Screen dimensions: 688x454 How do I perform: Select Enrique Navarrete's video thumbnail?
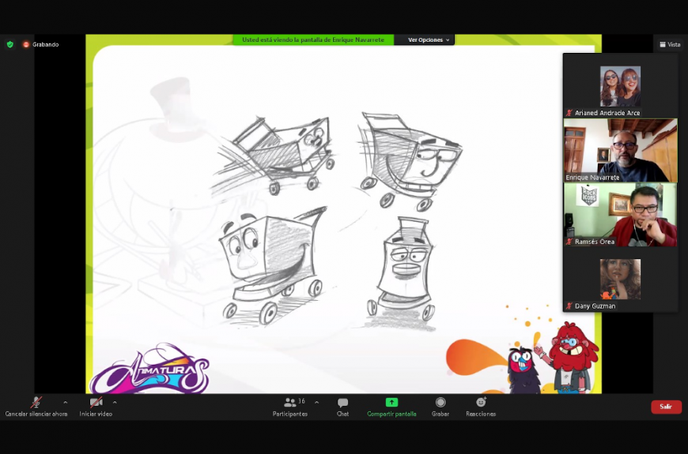620,150
